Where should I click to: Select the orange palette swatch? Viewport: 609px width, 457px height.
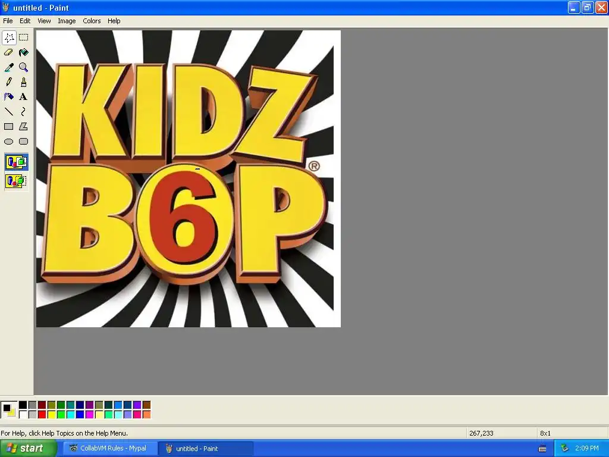[146, 415]
